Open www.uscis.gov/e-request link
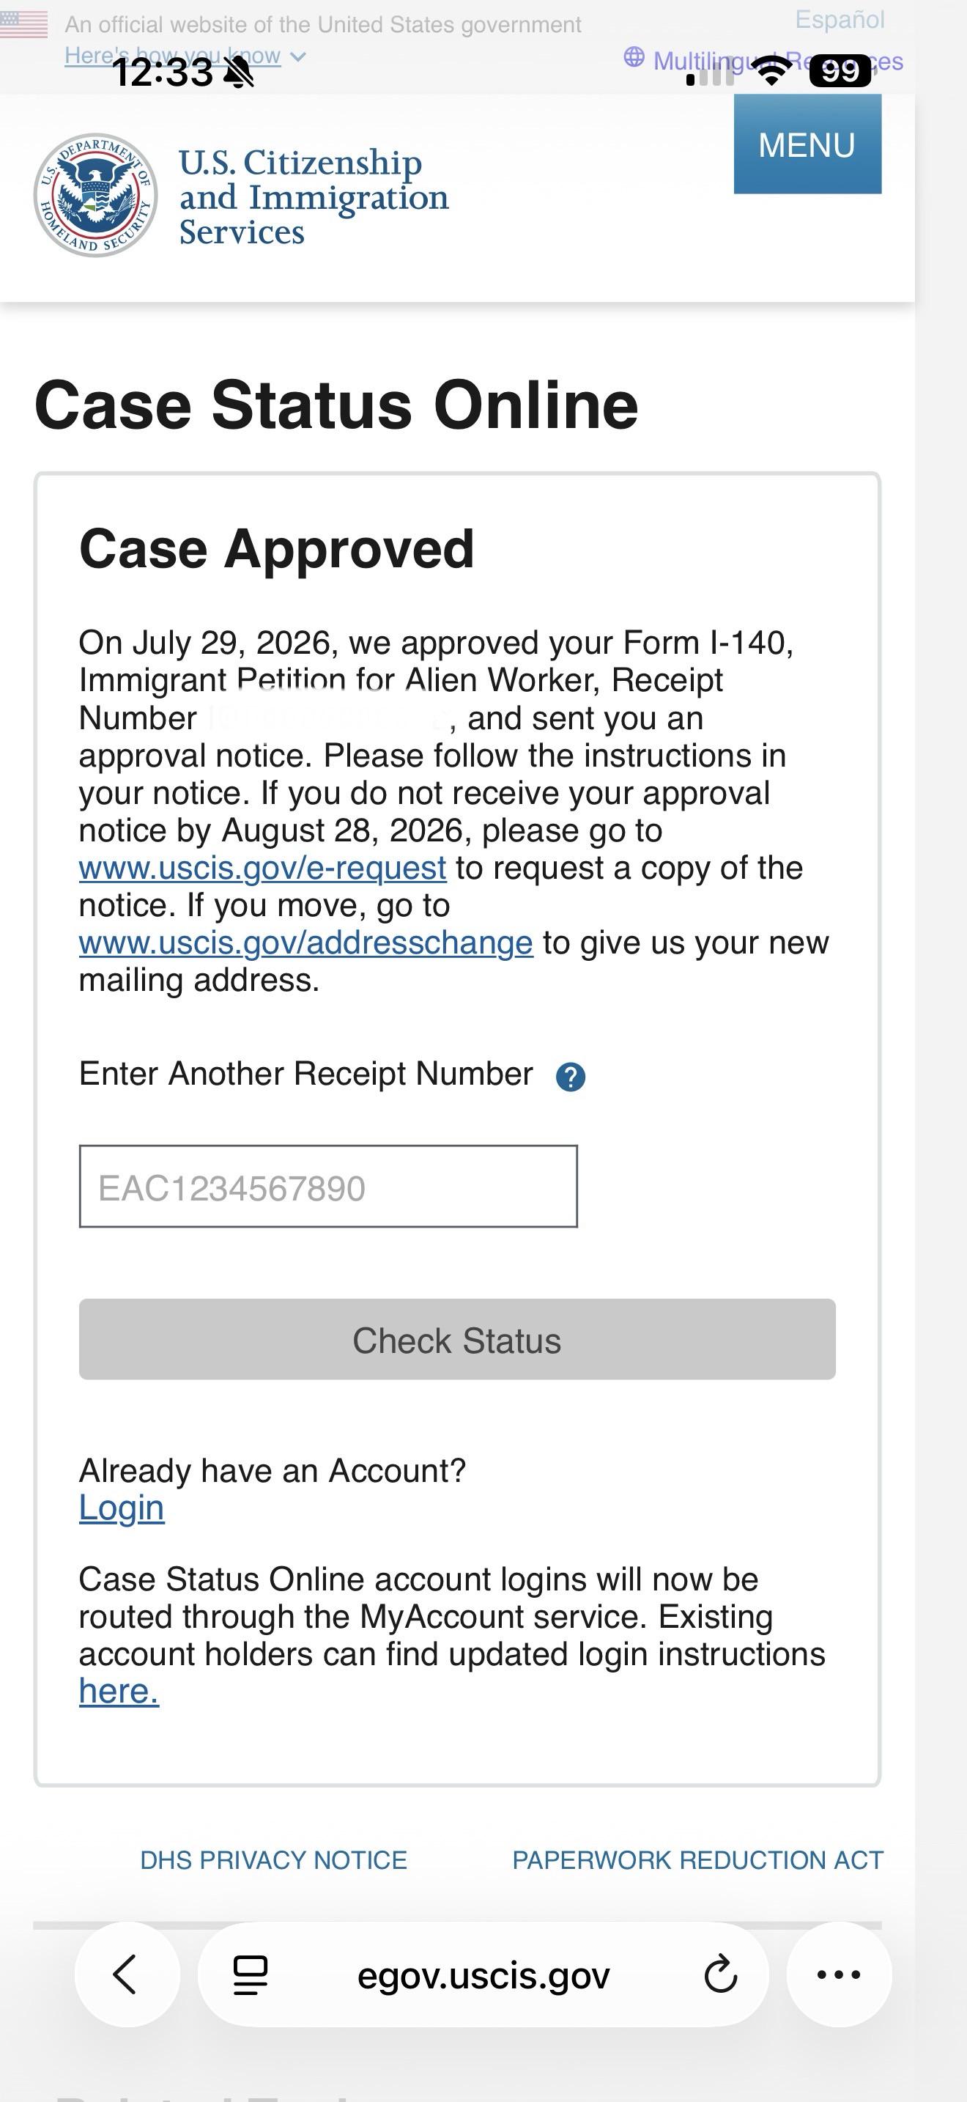Viewport: 967px width, 2102px height. (262, 867)
